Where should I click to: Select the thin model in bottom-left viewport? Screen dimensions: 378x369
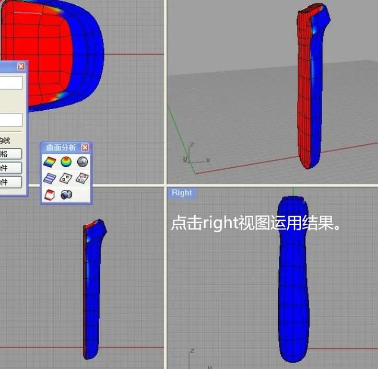click(x=92, y=293)
